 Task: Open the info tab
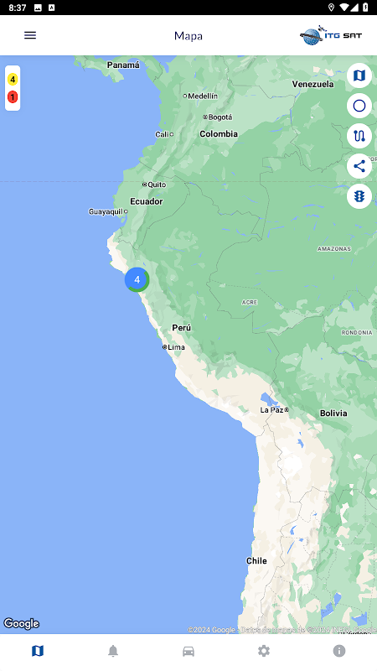[x=339, y=651]
